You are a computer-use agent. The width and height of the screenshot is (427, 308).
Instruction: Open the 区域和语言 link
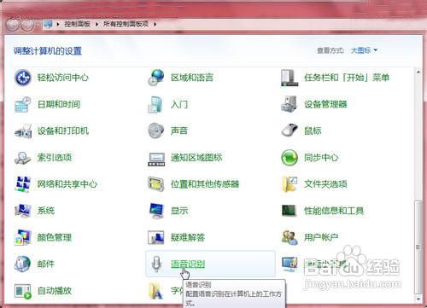coord(192,78)
